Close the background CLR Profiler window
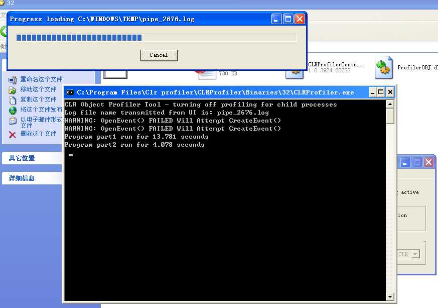438x308 pixels. [429, 162]
